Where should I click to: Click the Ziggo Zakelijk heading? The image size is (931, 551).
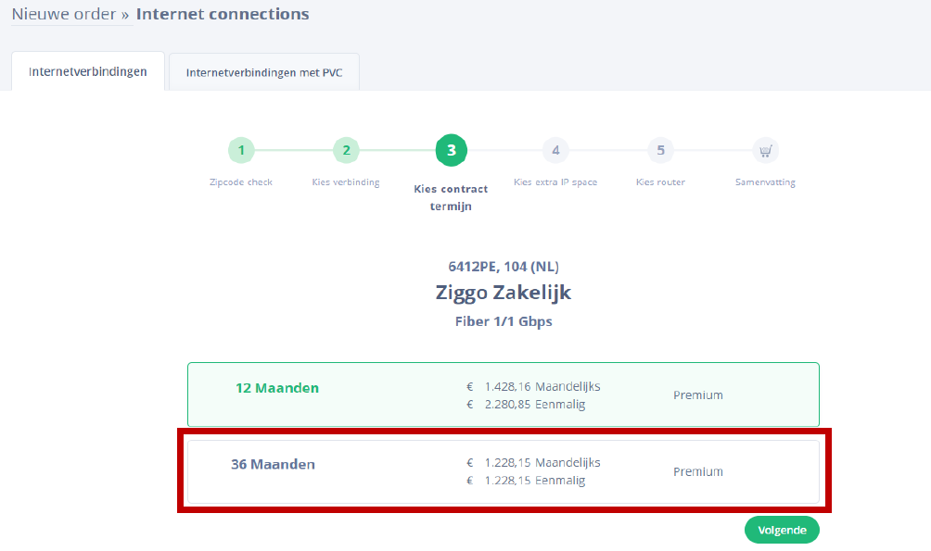point(504,293)
